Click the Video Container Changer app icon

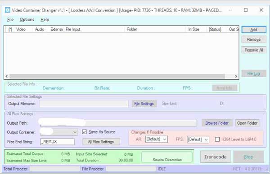[x=7, y=10]
